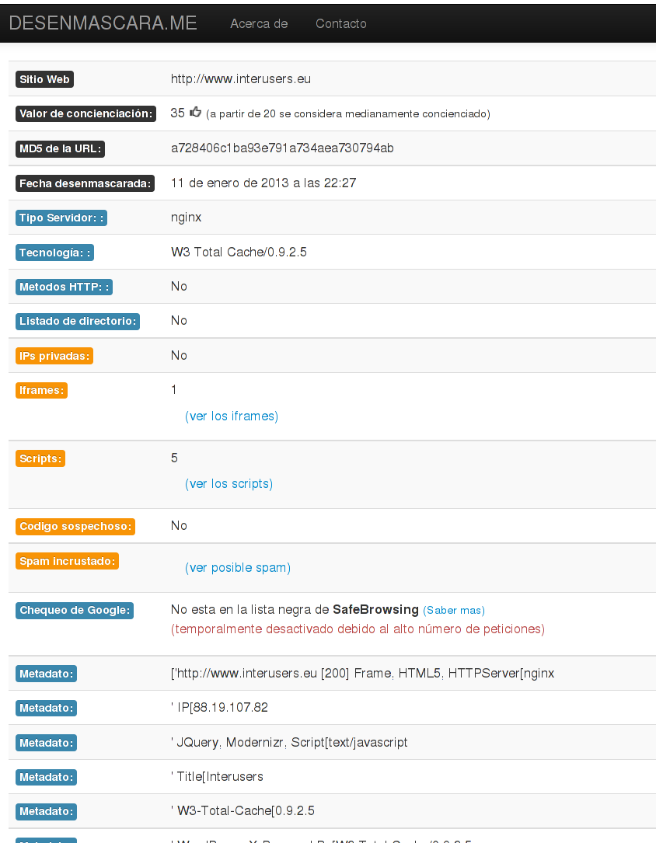Image resolution: width=656 pixels, height=850 pixels.
Task: Click the Spam incrustado badge
Action: (x=67, y=561)
